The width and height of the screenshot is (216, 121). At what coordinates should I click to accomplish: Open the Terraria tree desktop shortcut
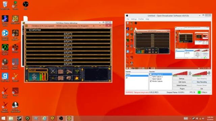point(15,5)
